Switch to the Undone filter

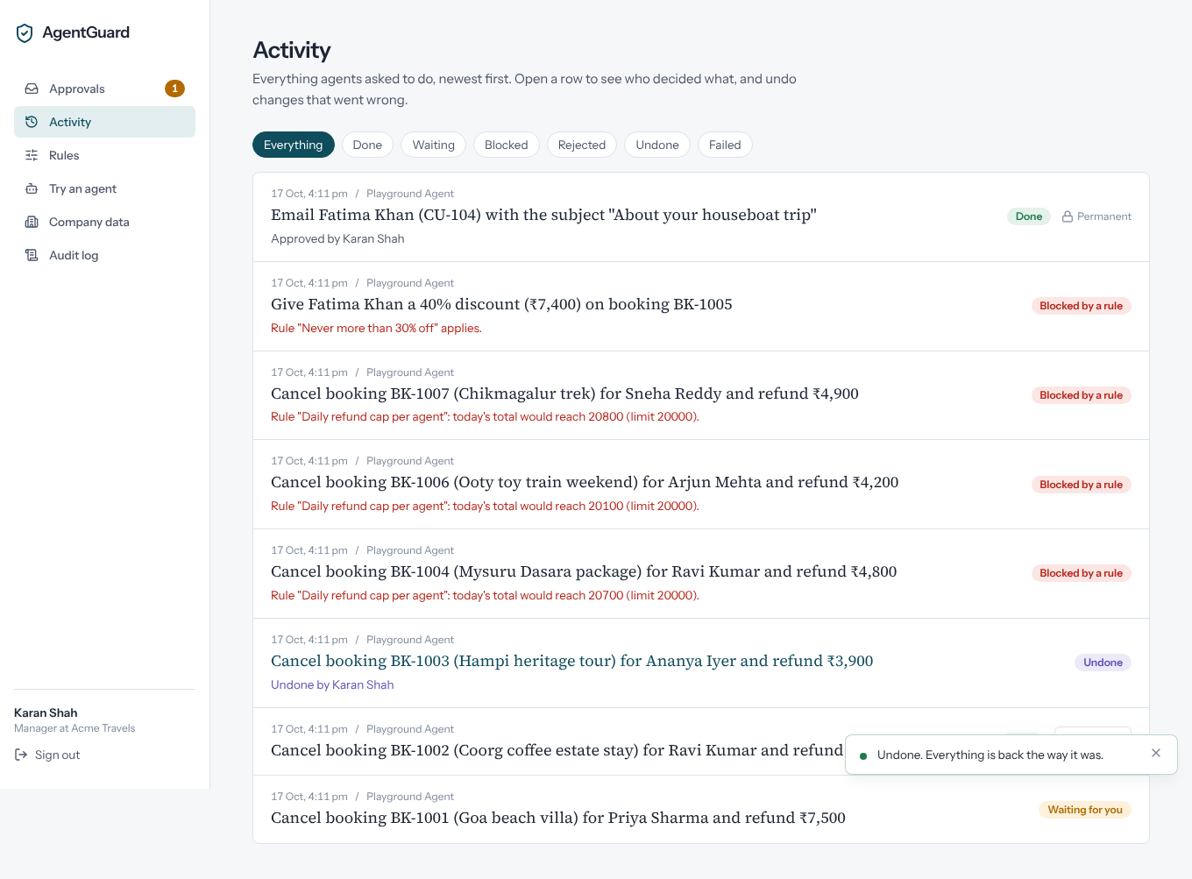click(x=657, y=145)
